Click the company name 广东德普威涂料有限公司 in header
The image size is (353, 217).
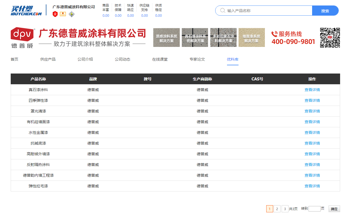point(74,7)
